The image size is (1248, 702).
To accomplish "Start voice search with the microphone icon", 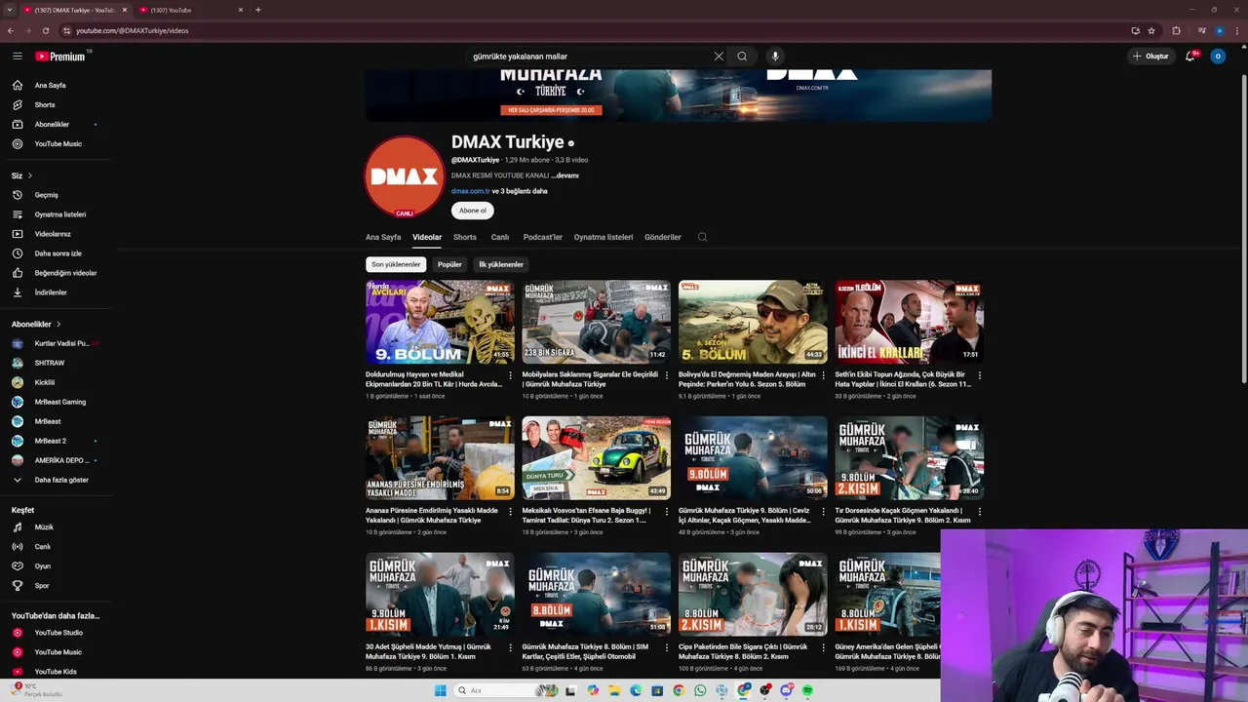I will (775, 57).
